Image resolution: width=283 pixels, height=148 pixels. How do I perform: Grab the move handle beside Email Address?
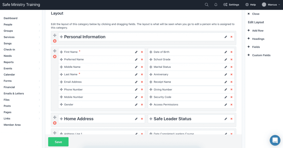pos(61,82)
